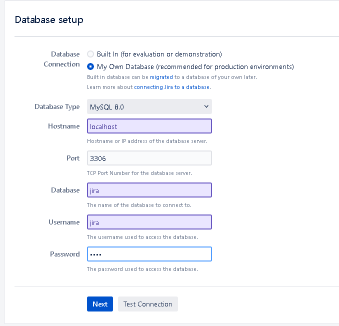Open the Database Type dropdown

coord(149,106)
